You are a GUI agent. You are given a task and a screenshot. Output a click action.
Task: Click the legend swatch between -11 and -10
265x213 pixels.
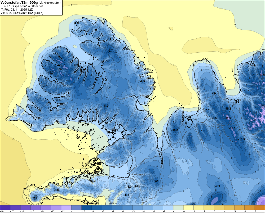point(76,208)
